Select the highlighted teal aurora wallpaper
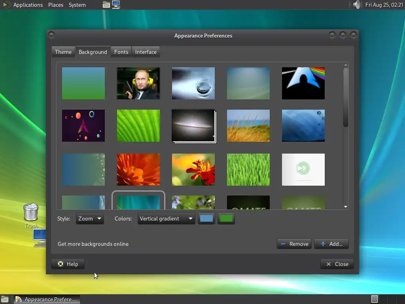This screenshot has width=405, height=304. pos(138,202)
